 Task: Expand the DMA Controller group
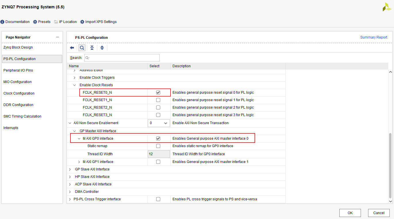(x=70, y=192)
